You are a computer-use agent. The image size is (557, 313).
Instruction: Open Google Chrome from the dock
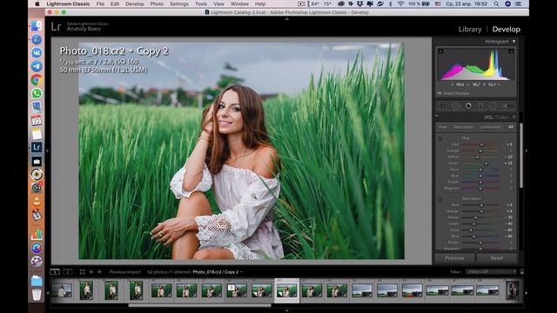(x=37, y=80)
